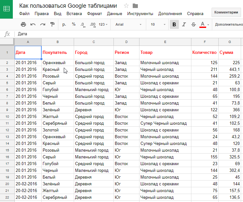Click the Комментарии button
The height and width of the screenshot is (202, 243).
tap(226, 12)
